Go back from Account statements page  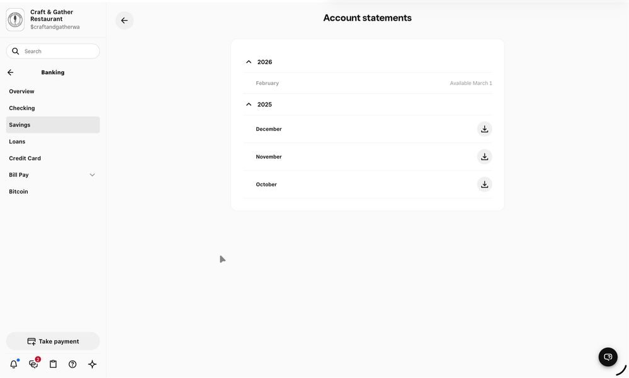pyautogui.click(x=124, y=21)
